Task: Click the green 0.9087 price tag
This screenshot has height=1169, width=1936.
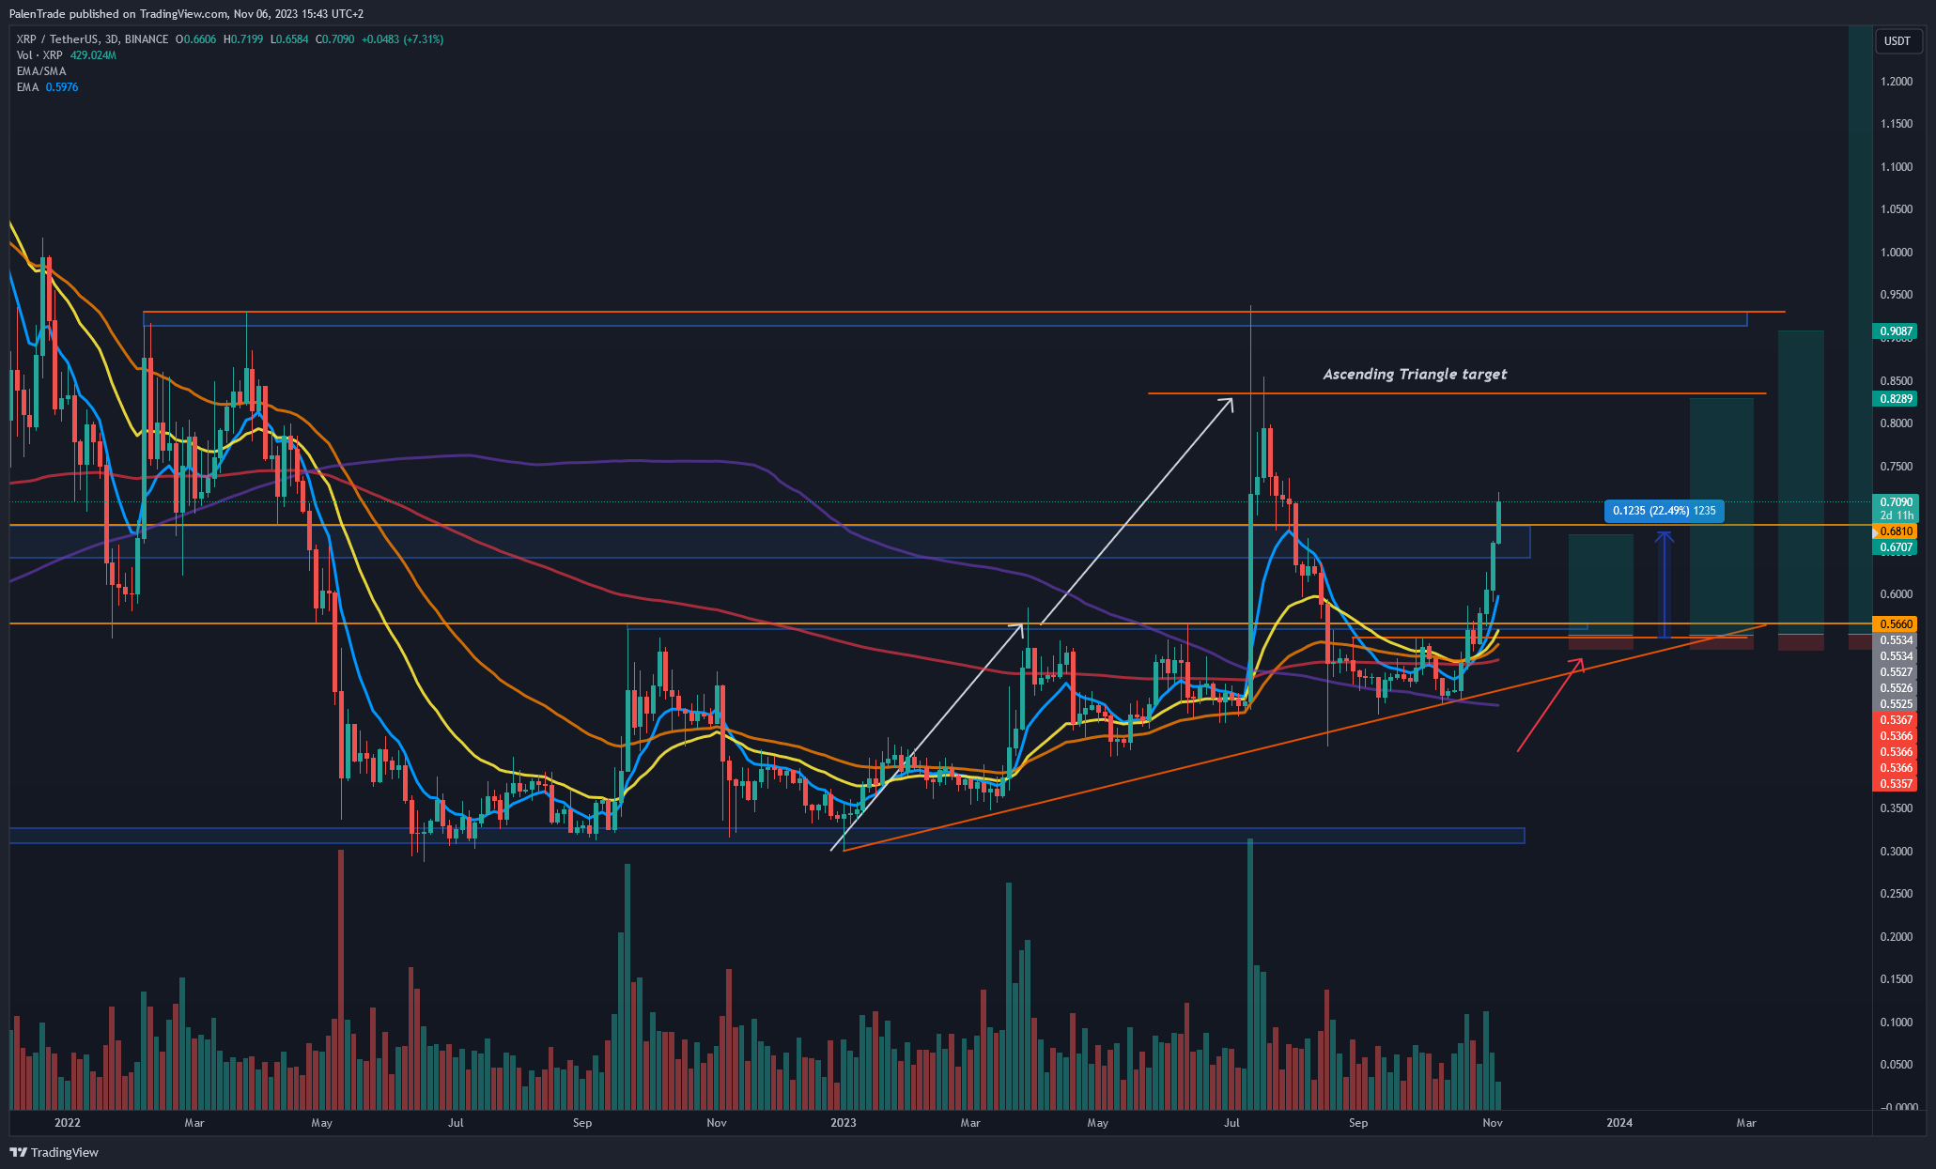Action: [x=1896, y=331]
